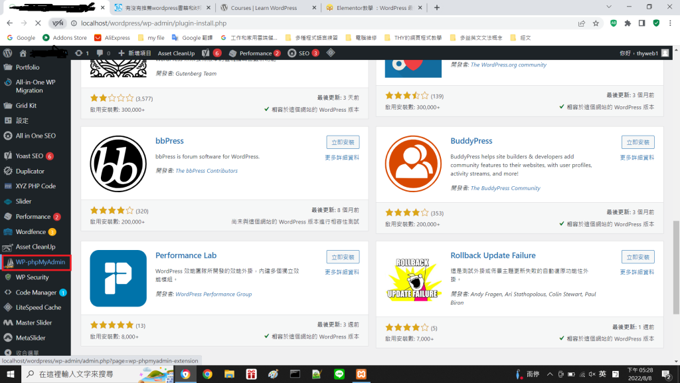Go back to previous page

click(x=9, y=23)
